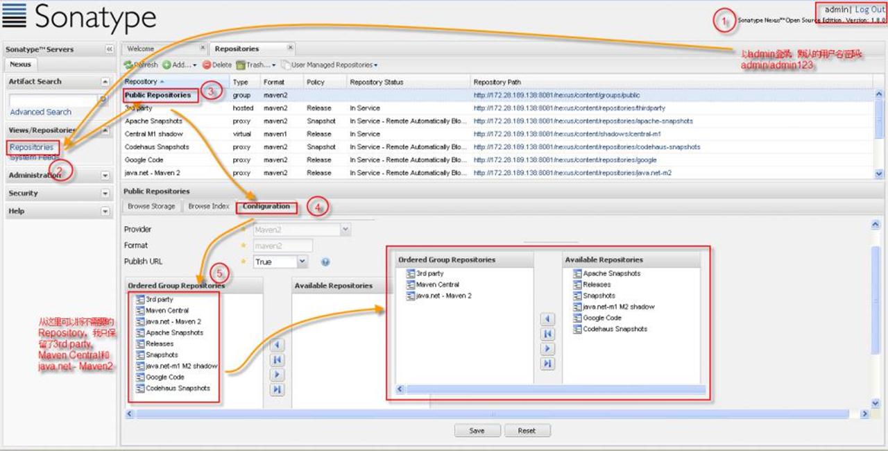Open the shadows/central-m1 path link
The width and height of the screenshot is (888, 451).
click(x=567, y=134)
